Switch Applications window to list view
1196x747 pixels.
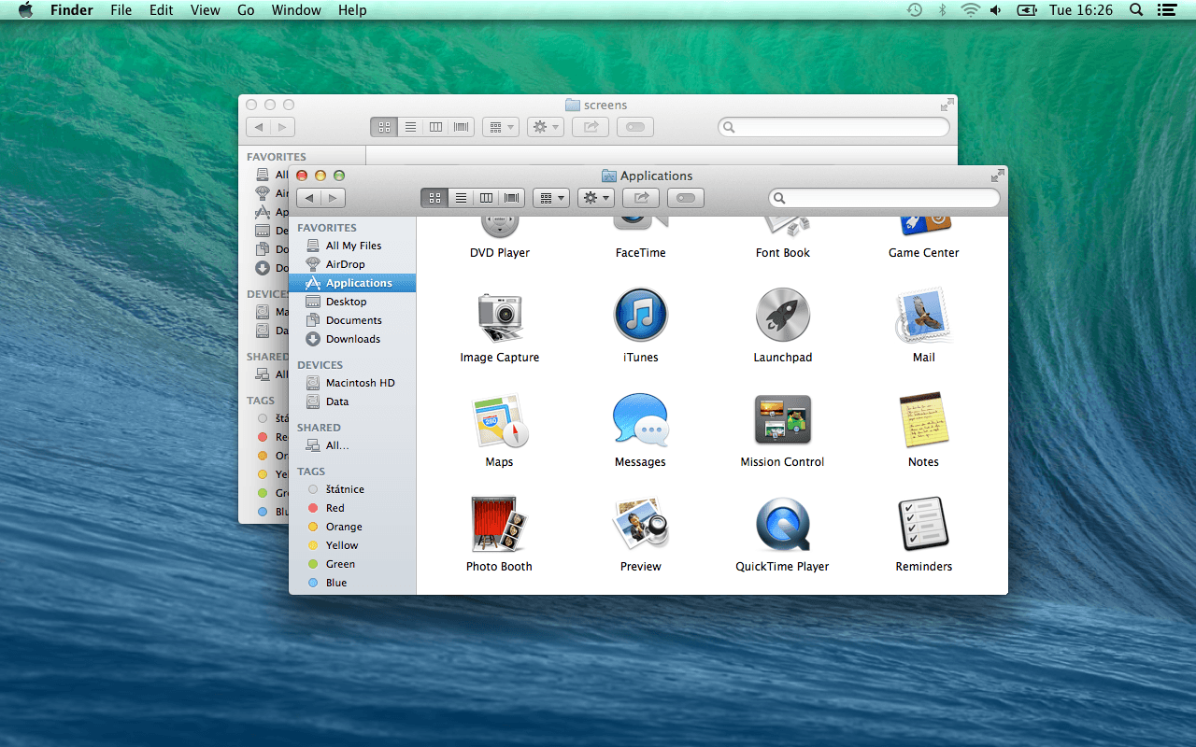coord(461,198)
